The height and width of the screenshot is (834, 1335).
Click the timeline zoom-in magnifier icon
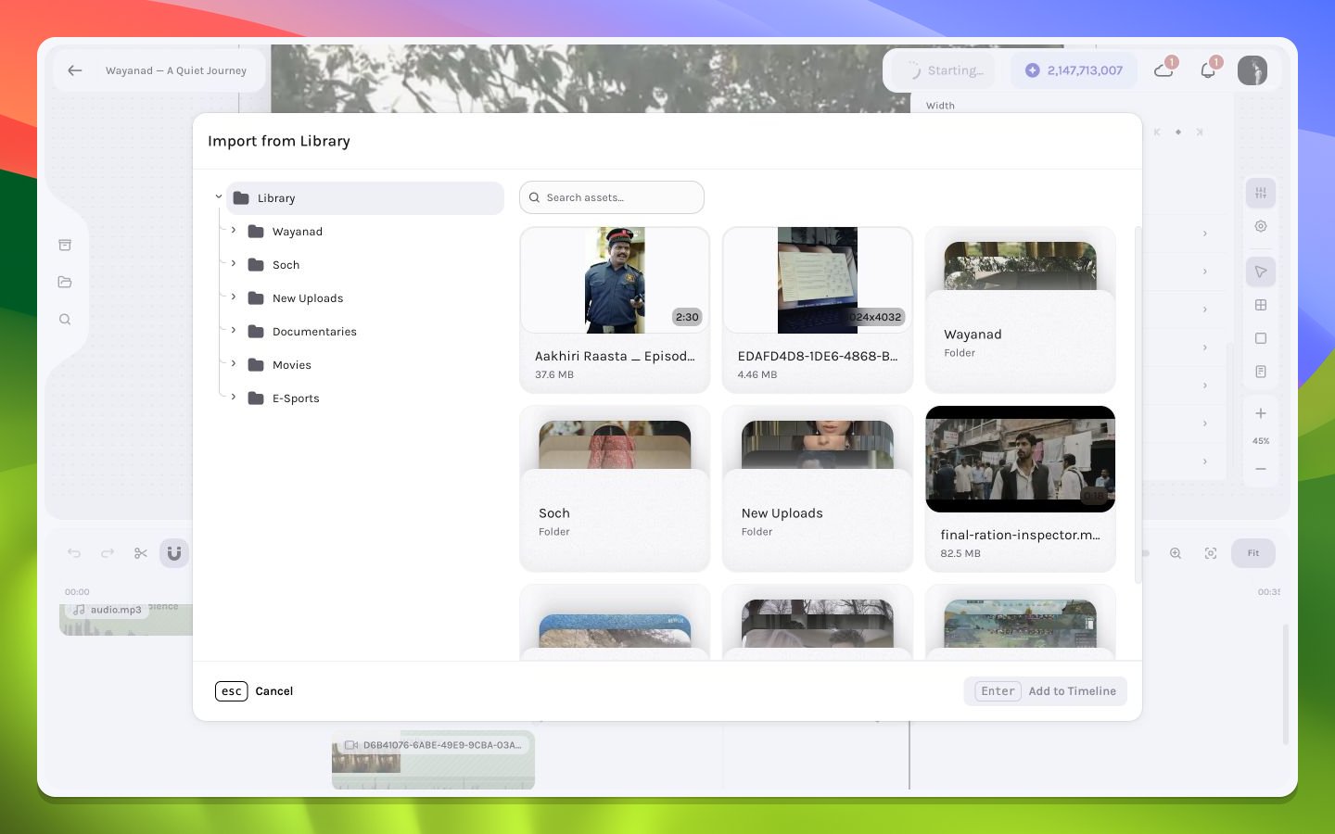(1176, 553)
